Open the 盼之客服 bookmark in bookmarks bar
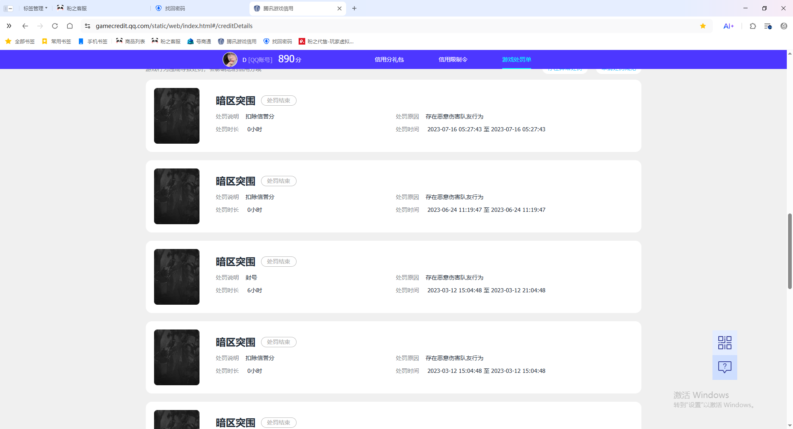This screenshot has width=793, height=429. (166, 41)
